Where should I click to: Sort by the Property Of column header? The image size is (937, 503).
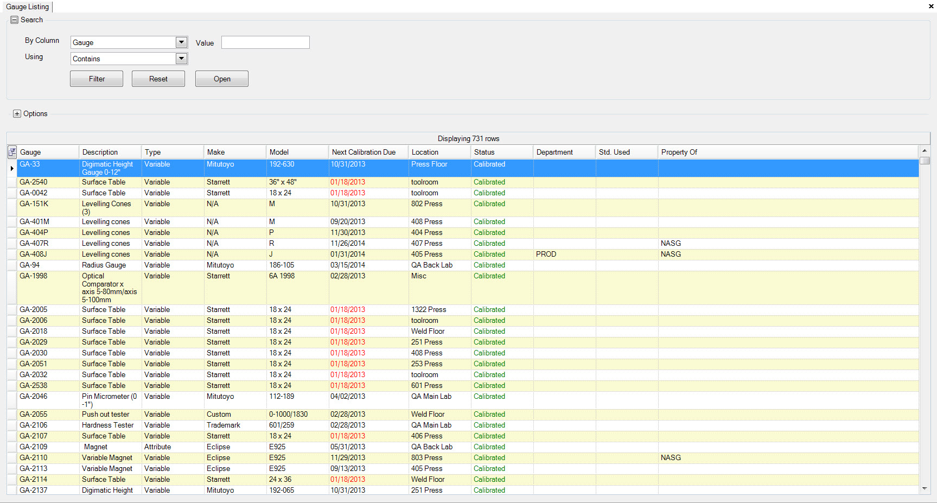click(x=789, y=152)
